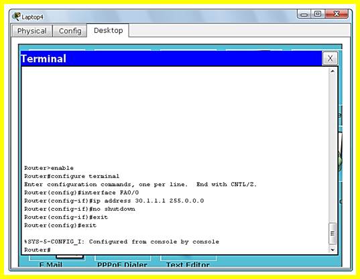Minimize the Laptop4 window

[304, 14]
